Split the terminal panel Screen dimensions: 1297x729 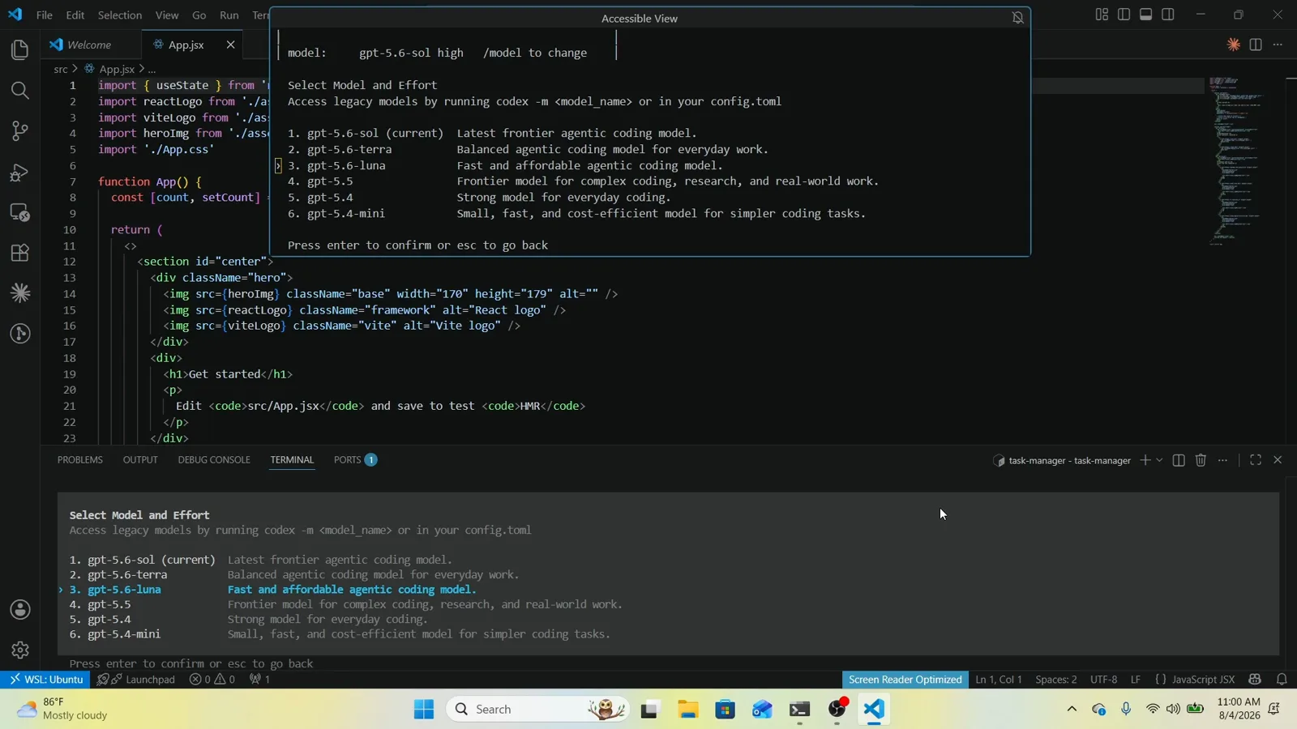(1179, 460)
